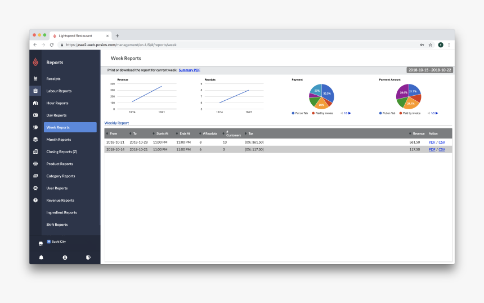This screenshot has height=303, width=484.
Task: Select Week Reports menu item
Action: click(x=70, y=127)
